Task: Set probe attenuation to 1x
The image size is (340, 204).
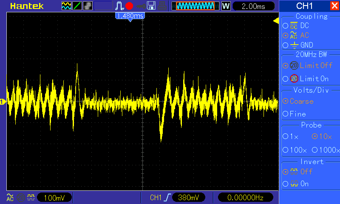Action: (x=291, y=136)
